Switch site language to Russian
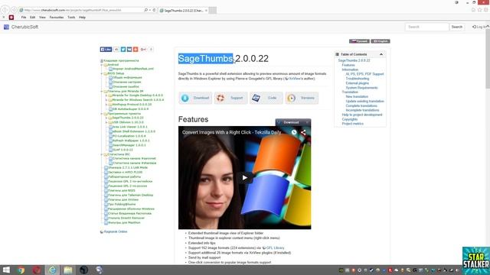 tap(359, 41)
